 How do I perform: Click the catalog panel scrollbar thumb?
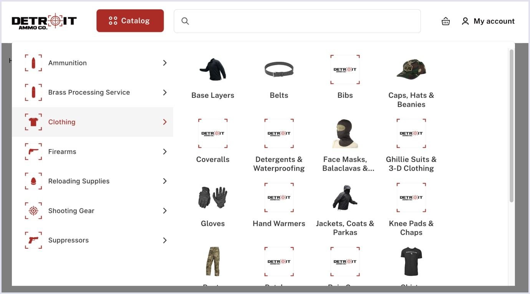(511, 126)
